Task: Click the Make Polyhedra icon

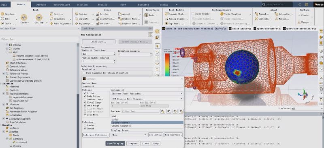Action: tap(51, 23)
